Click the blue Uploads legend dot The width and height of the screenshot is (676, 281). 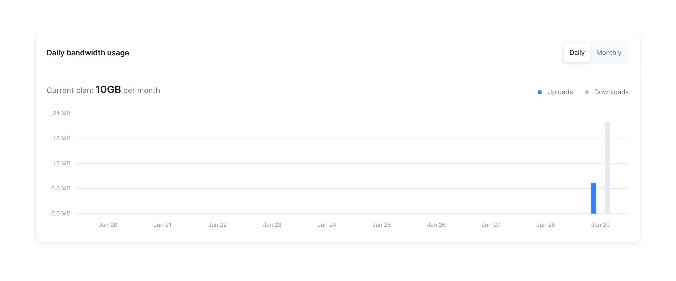(x=539, y=92)
